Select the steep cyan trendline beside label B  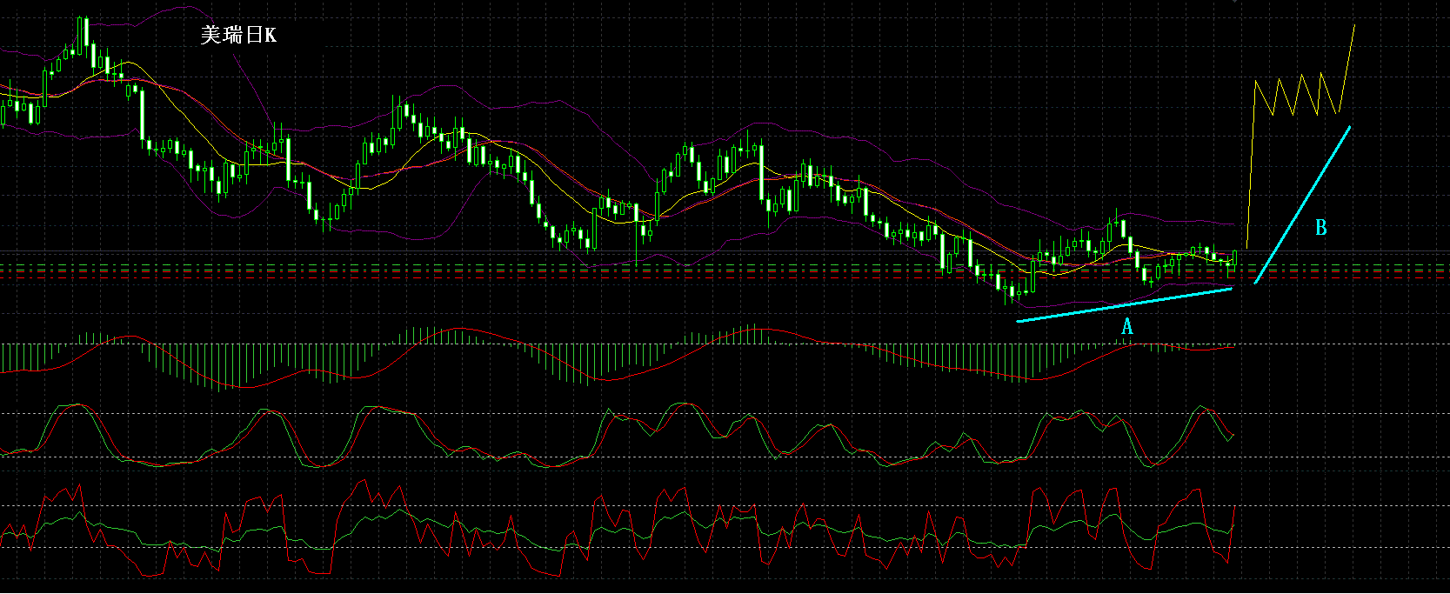tap(1302, 205)
